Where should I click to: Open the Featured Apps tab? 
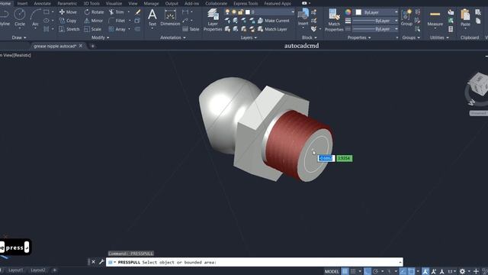pyautogui.click(x=278, y=3)
